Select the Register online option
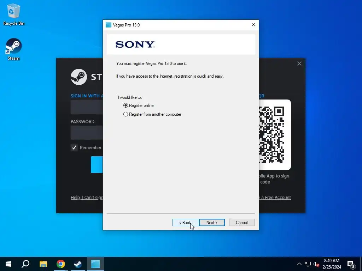362x271 pixels. (x=138, y=106)
